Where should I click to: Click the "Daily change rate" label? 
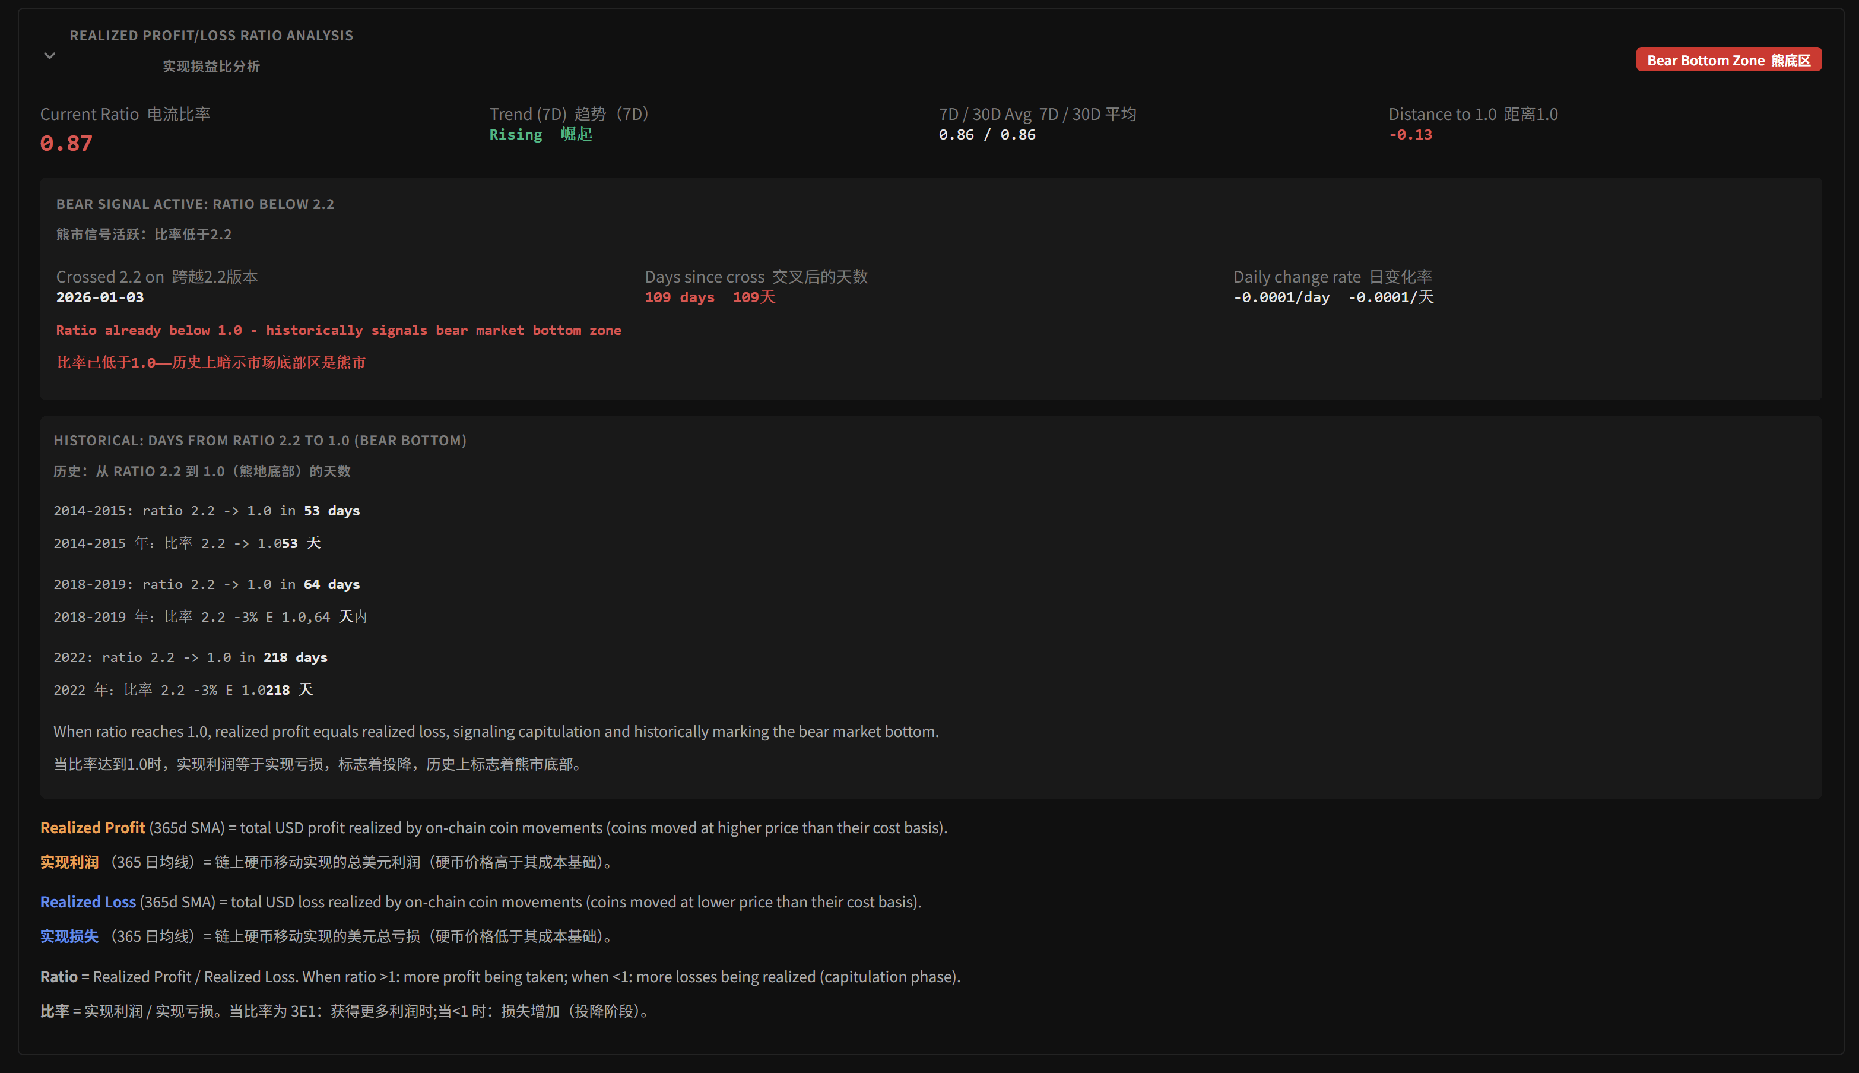[x=1297, y=277]
